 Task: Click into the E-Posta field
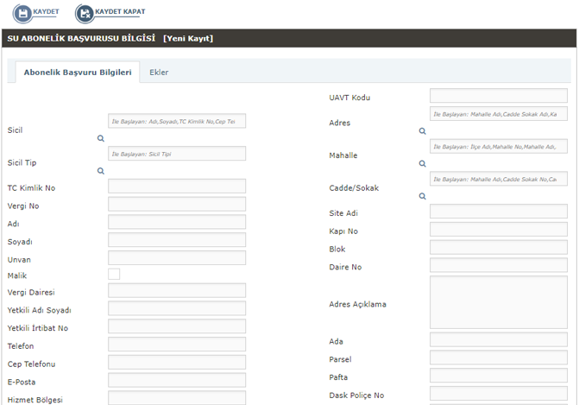click(176, 381)
